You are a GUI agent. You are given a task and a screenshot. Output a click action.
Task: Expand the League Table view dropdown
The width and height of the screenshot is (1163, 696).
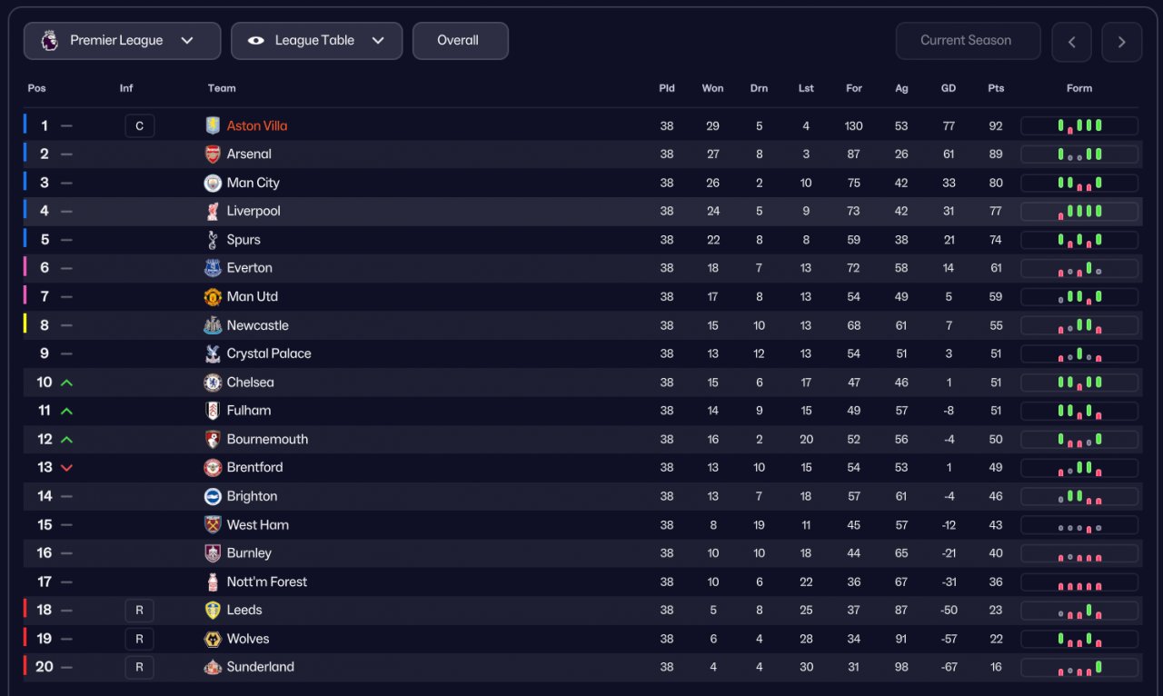tap(316, 41)
